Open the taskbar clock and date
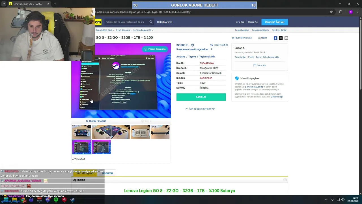The height and width of the screenshot is (204, 362). [353, 199]
